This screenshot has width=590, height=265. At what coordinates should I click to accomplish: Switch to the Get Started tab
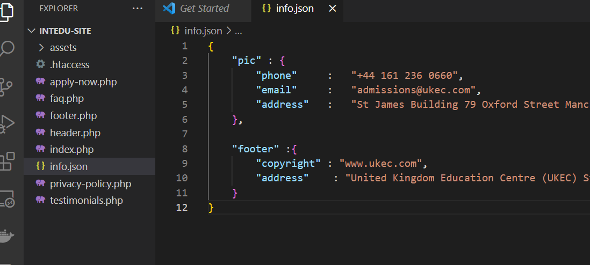(204, 9)
